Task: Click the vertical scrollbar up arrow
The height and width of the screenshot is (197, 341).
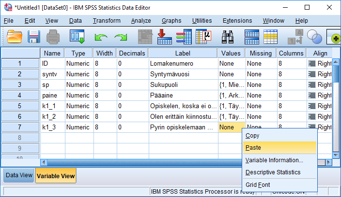Action: (x=336, y=62)
